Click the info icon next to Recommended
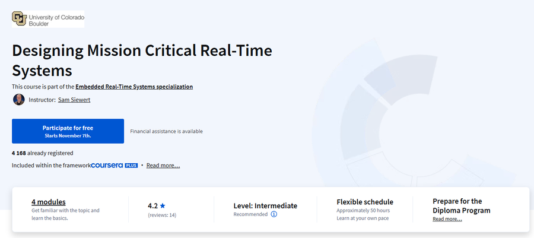Screen dimensions: 534x238 pyautogui.click(x=274, y=214)
